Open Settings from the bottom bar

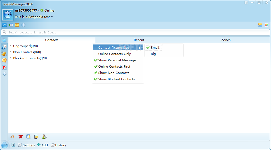(26, 145)
